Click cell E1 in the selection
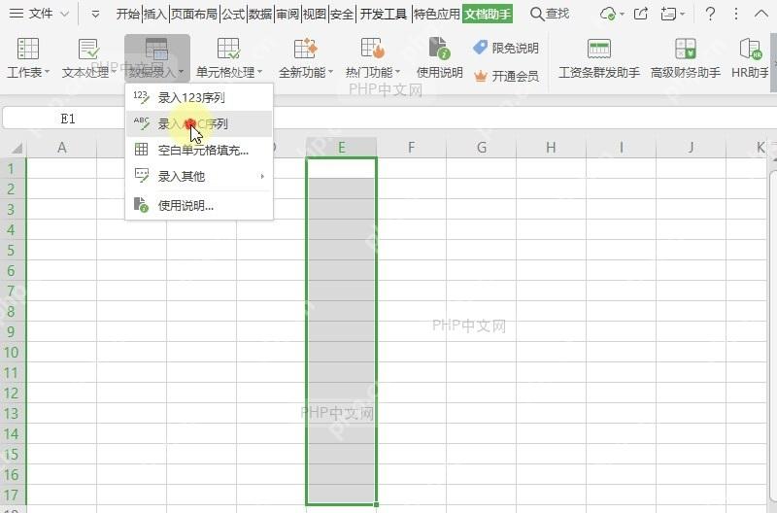The height and width of the screenshot is (513, 777). point(342,168)
